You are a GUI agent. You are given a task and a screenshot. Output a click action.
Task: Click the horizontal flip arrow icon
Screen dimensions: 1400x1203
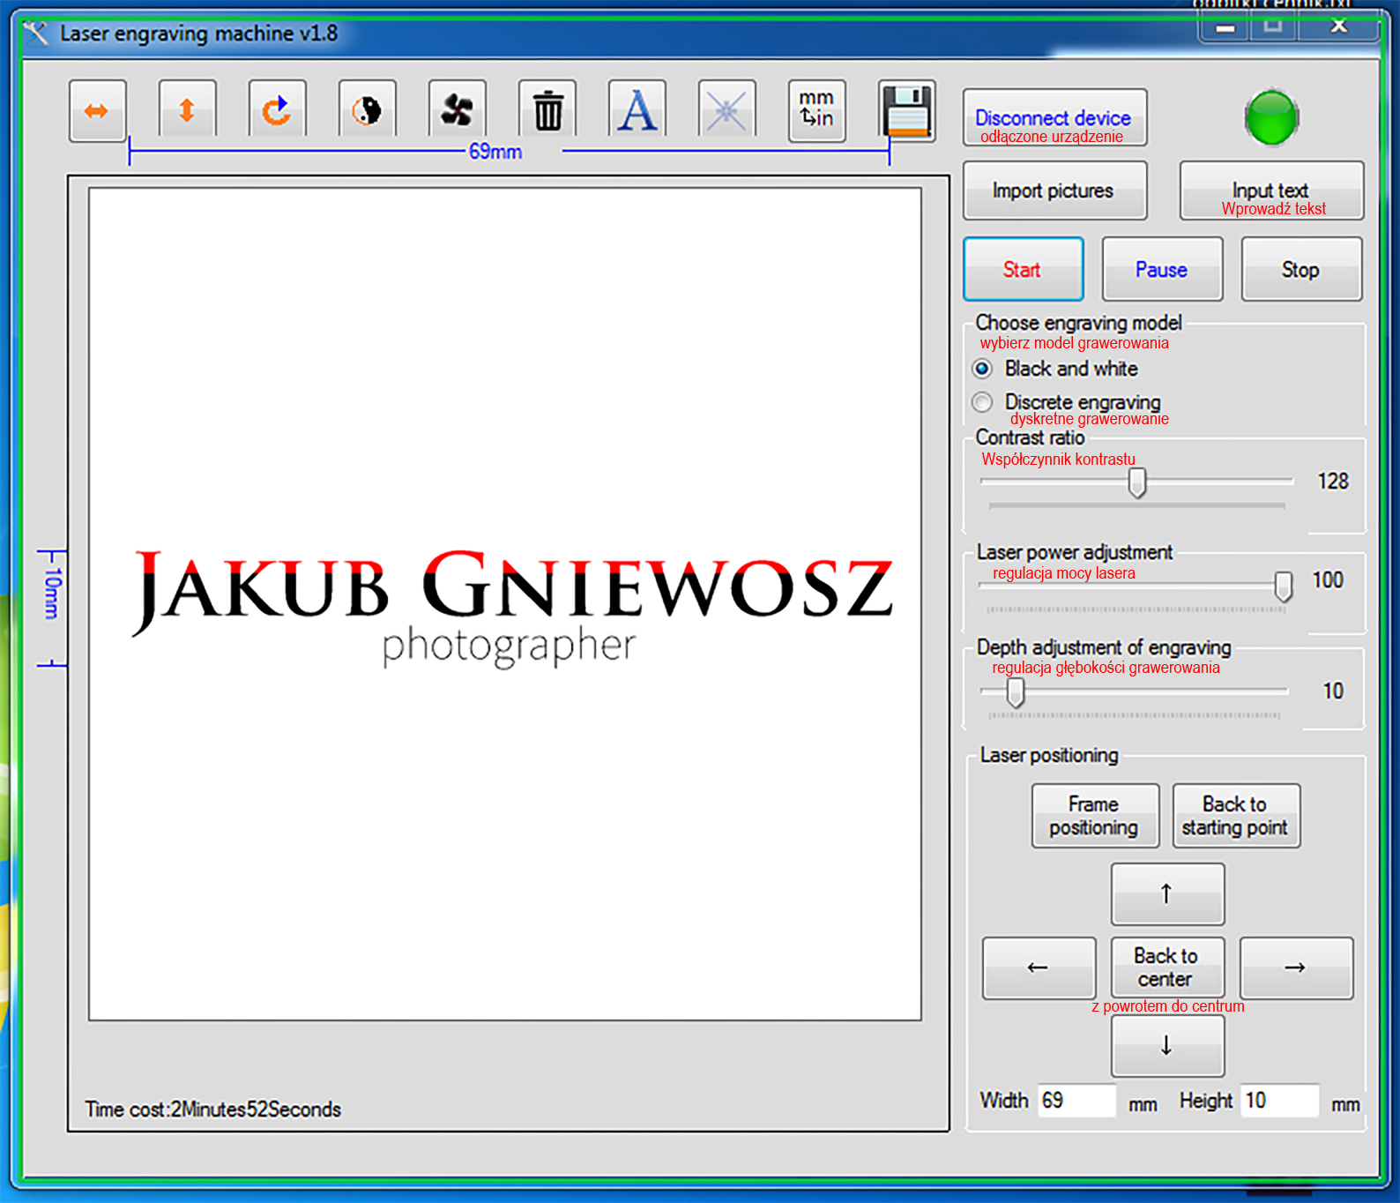97,110
